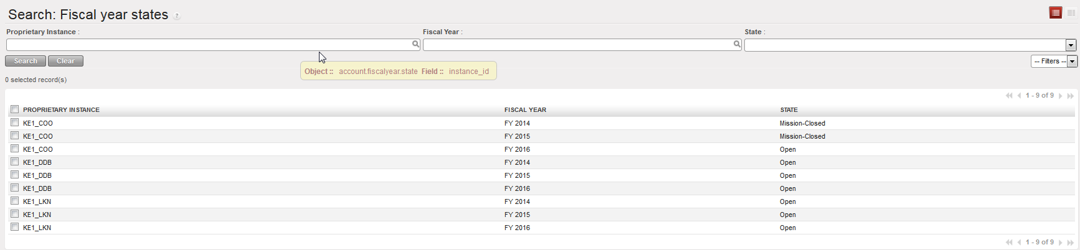Switch to the grey form view icon
The width and height of the screenshot is (1080, 250).
(x=1071, y=13)
